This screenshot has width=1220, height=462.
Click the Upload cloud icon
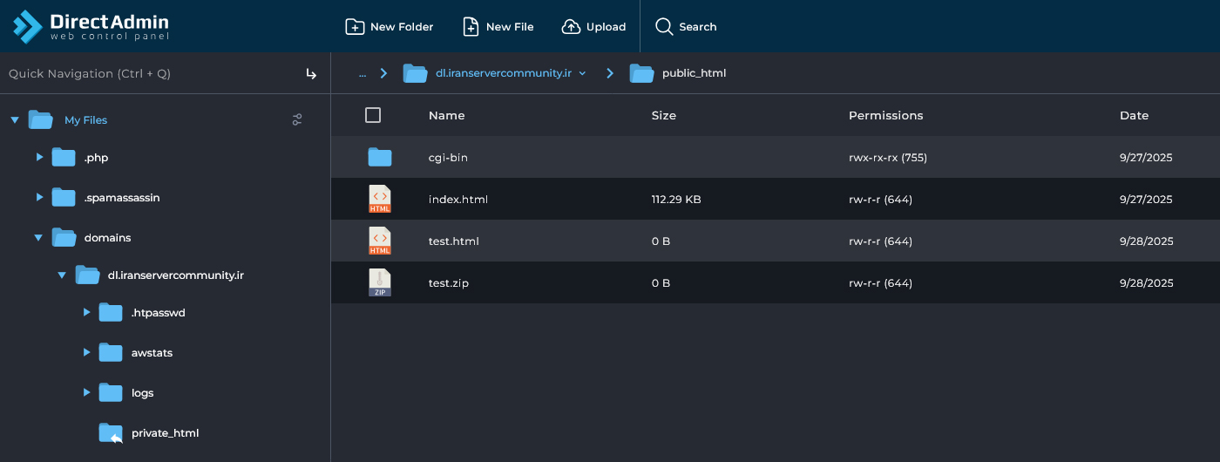pos(571,27)
